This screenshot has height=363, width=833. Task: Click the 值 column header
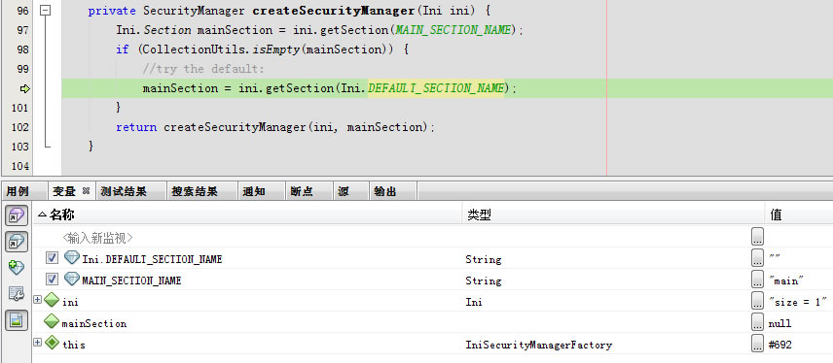click(799, 214)
